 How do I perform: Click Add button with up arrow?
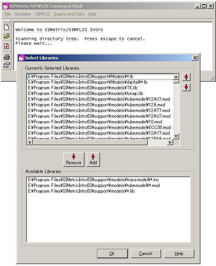point(93,159)
